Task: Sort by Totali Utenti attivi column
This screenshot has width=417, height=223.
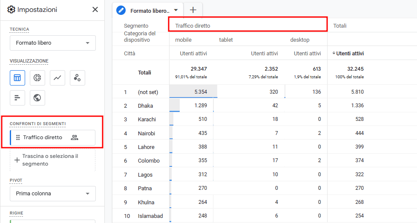Action: pos(350,54)
